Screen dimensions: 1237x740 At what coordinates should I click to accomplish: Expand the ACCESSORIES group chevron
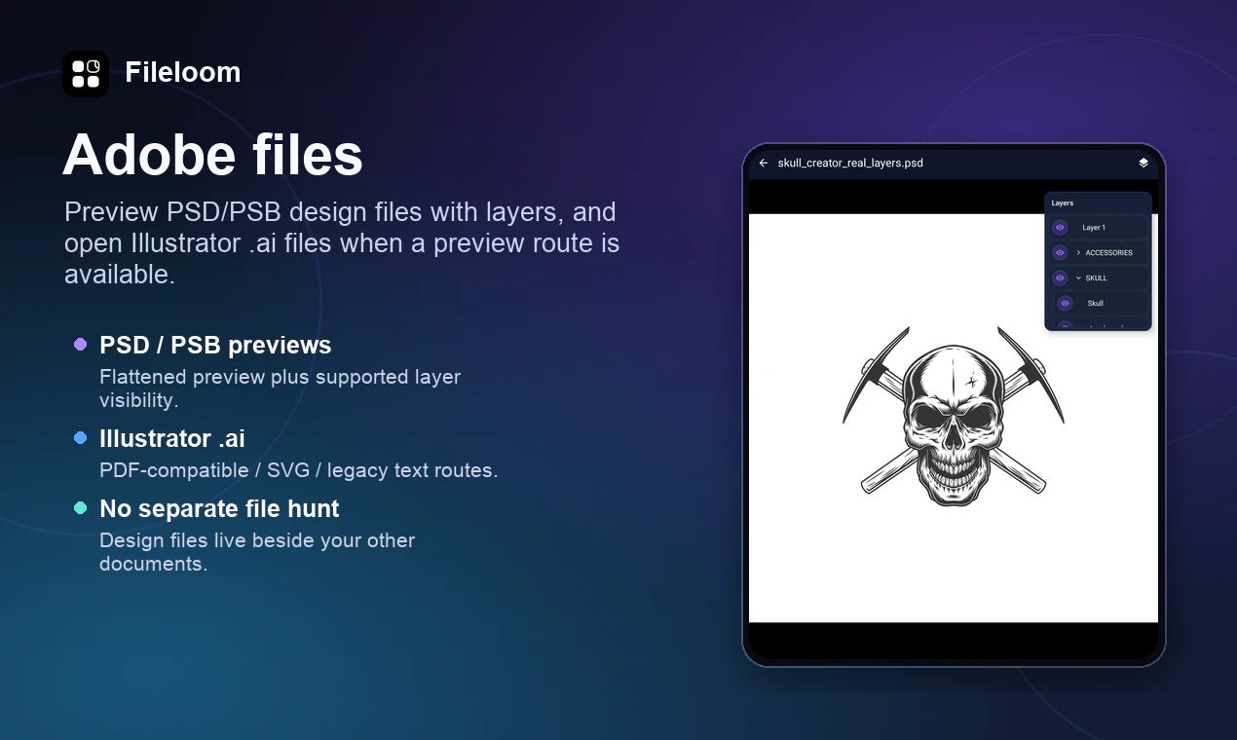click(x=1078, y=252)
